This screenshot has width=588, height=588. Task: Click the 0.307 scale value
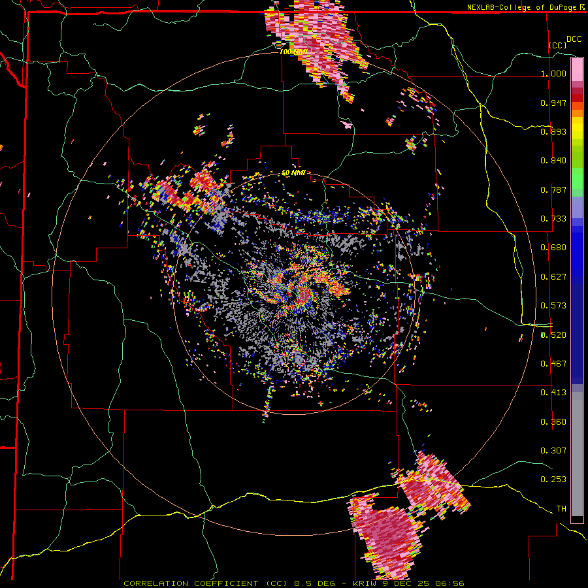(x=553, y=451)
